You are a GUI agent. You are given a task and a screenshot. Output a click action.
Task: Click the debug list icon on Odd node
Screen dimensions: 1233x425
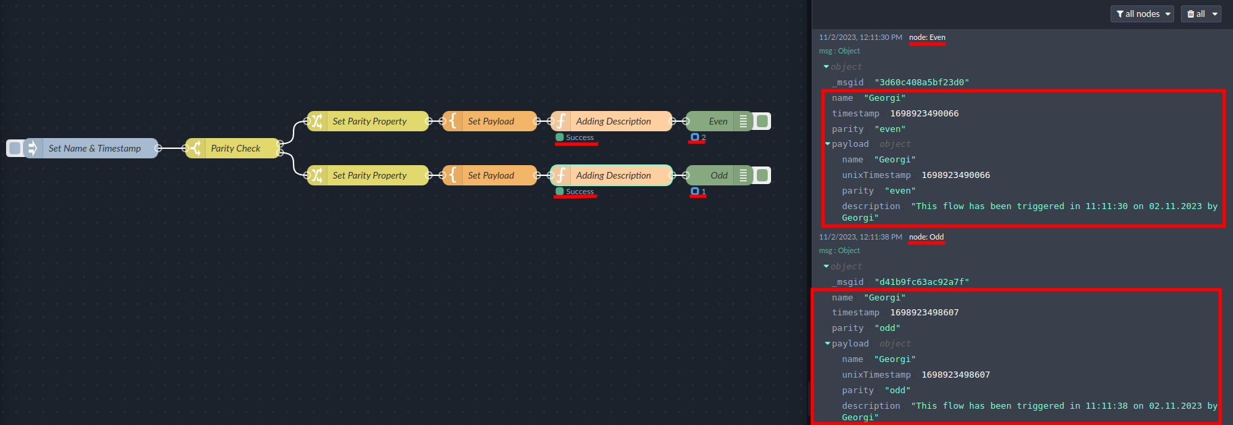[x=743, y=175]
